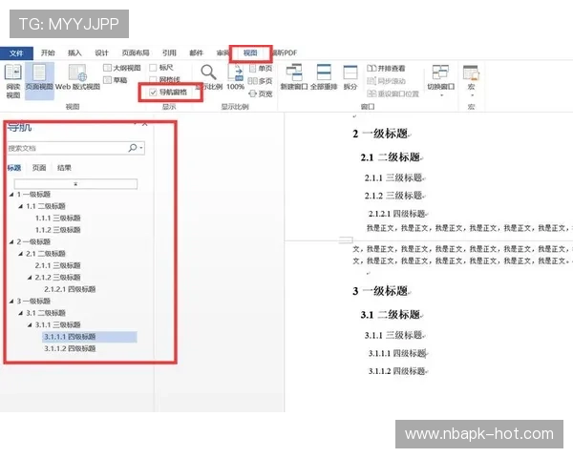The image size is (573, 458).
Task: Click the page break marker between pages
Action: coord(346,239)
